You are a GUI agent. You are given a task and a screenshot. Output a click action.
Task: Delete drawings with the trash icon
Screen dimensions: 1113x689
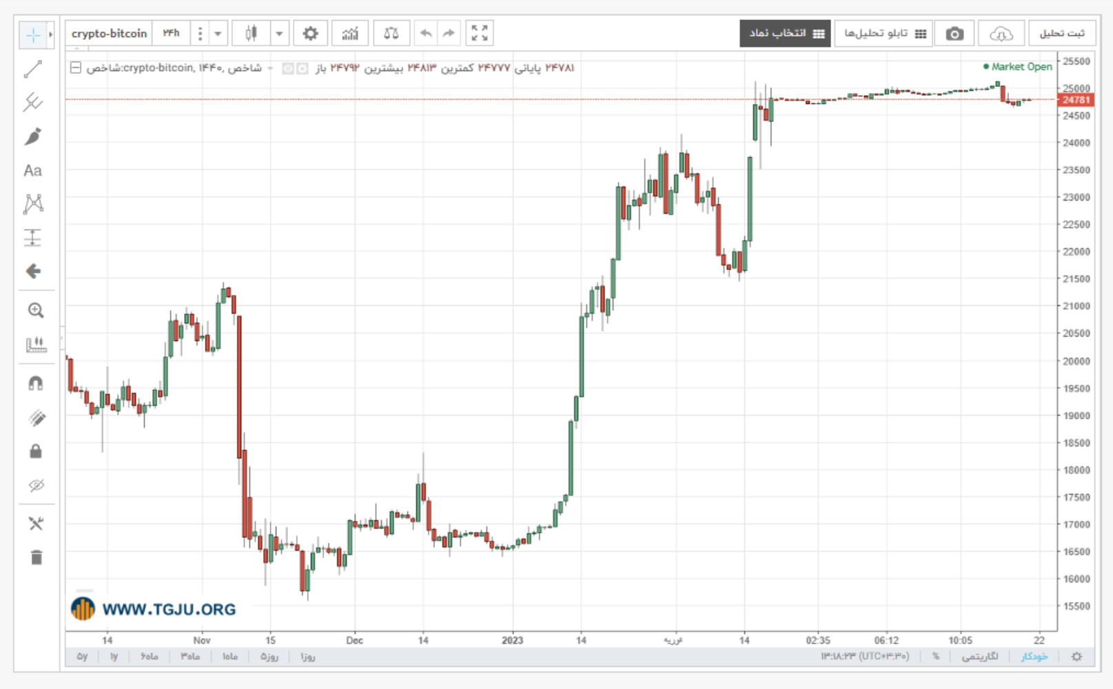(x=36, y=557)
